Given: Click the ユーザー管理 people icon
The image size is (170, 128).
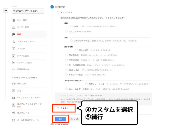Looking at the screenshot, I should click(x=14, y=27).
